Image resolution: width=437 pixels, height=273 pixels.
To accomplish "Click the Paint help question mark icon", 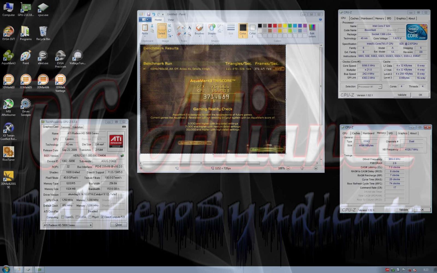I will pyautogui.click(x=320, y=20).
